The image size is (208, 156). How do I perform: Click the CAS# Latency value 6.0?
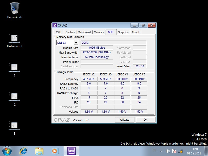89,83
